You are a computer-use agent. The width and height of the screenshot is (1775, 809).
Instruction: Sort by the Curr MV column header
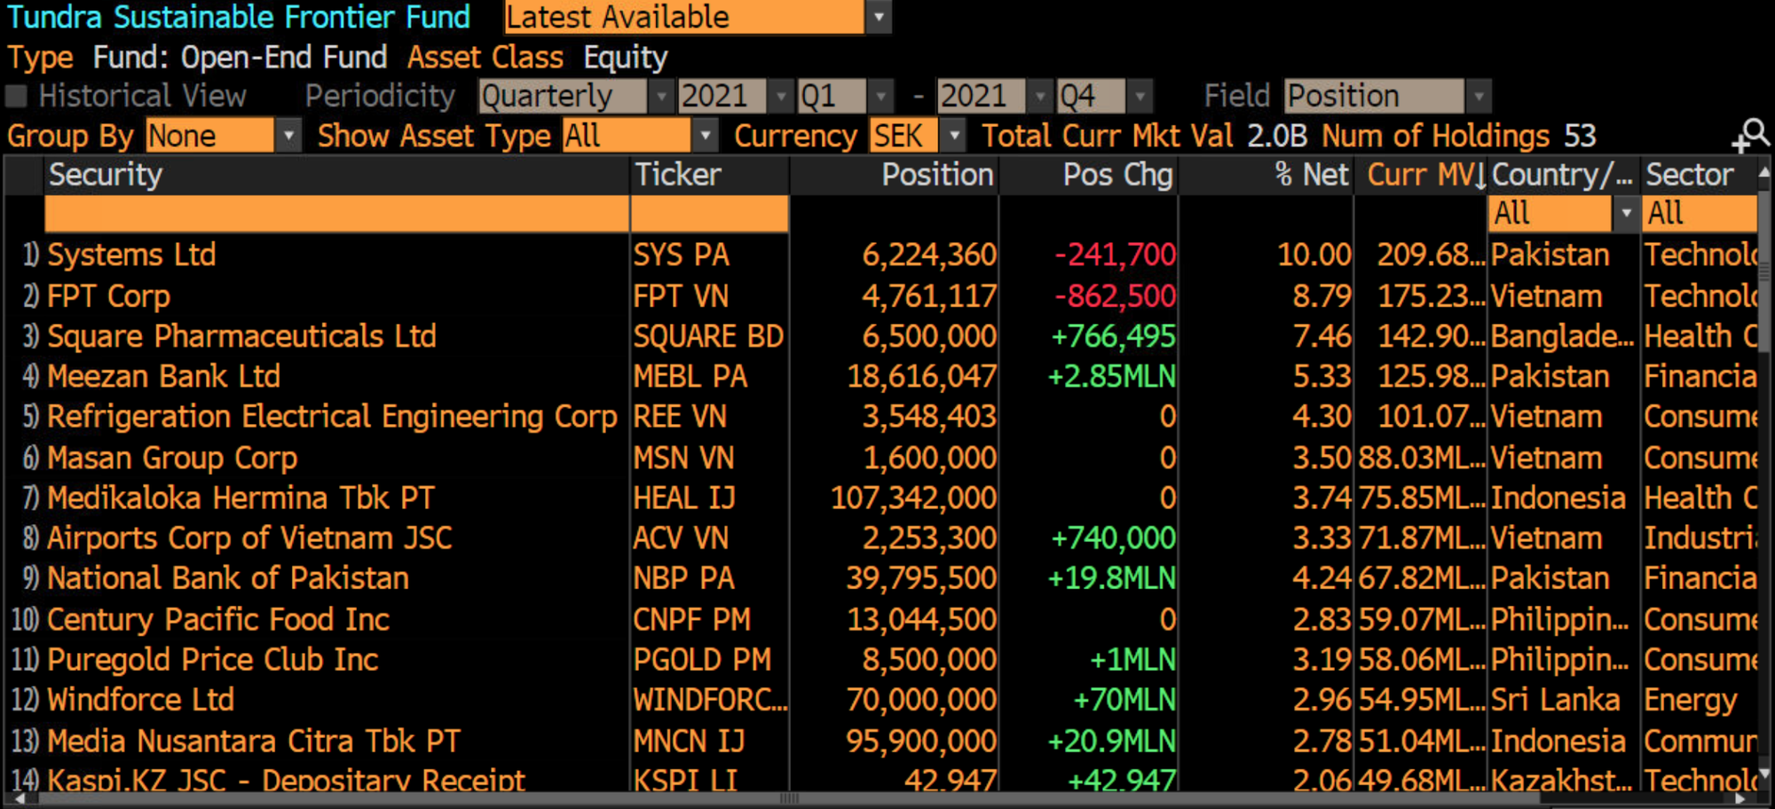pos(1421,175)
